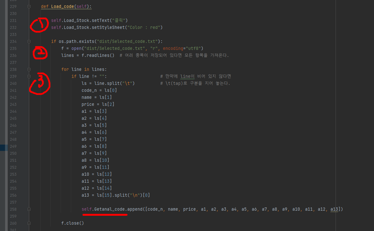The image size is (374, 231).
Task: Click Getanal_code.append on line 258
Action: pyautogui.click(x=118, y=209)
